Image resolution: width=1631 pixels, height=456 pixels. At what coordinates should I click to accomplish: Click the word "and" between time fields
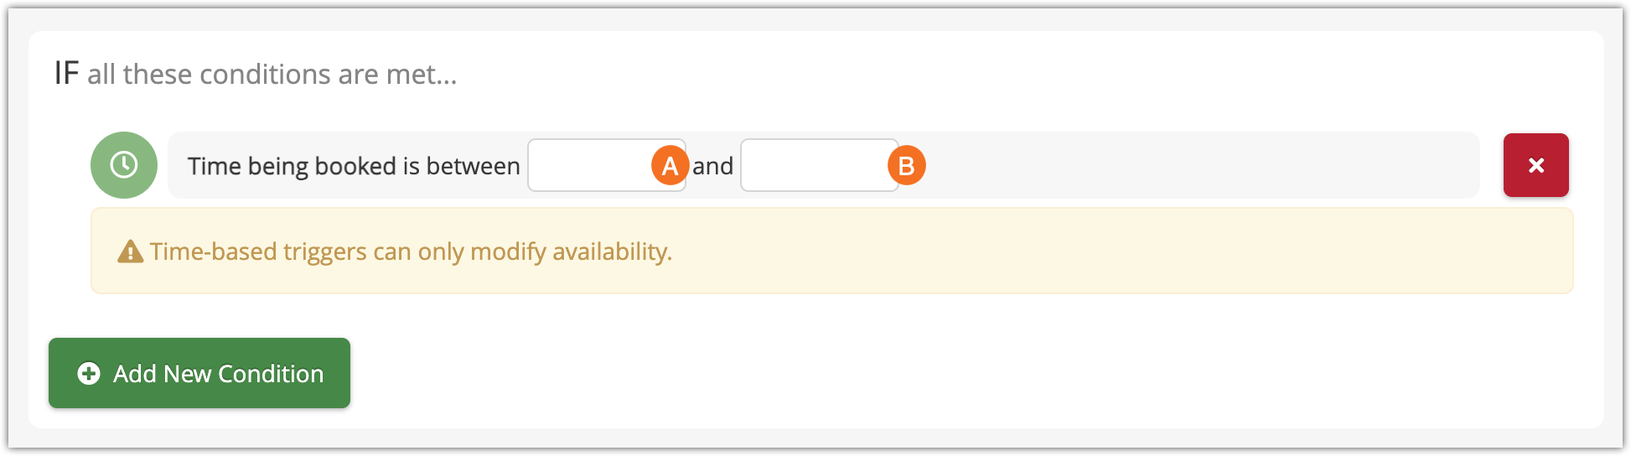(x=712, y=166)
